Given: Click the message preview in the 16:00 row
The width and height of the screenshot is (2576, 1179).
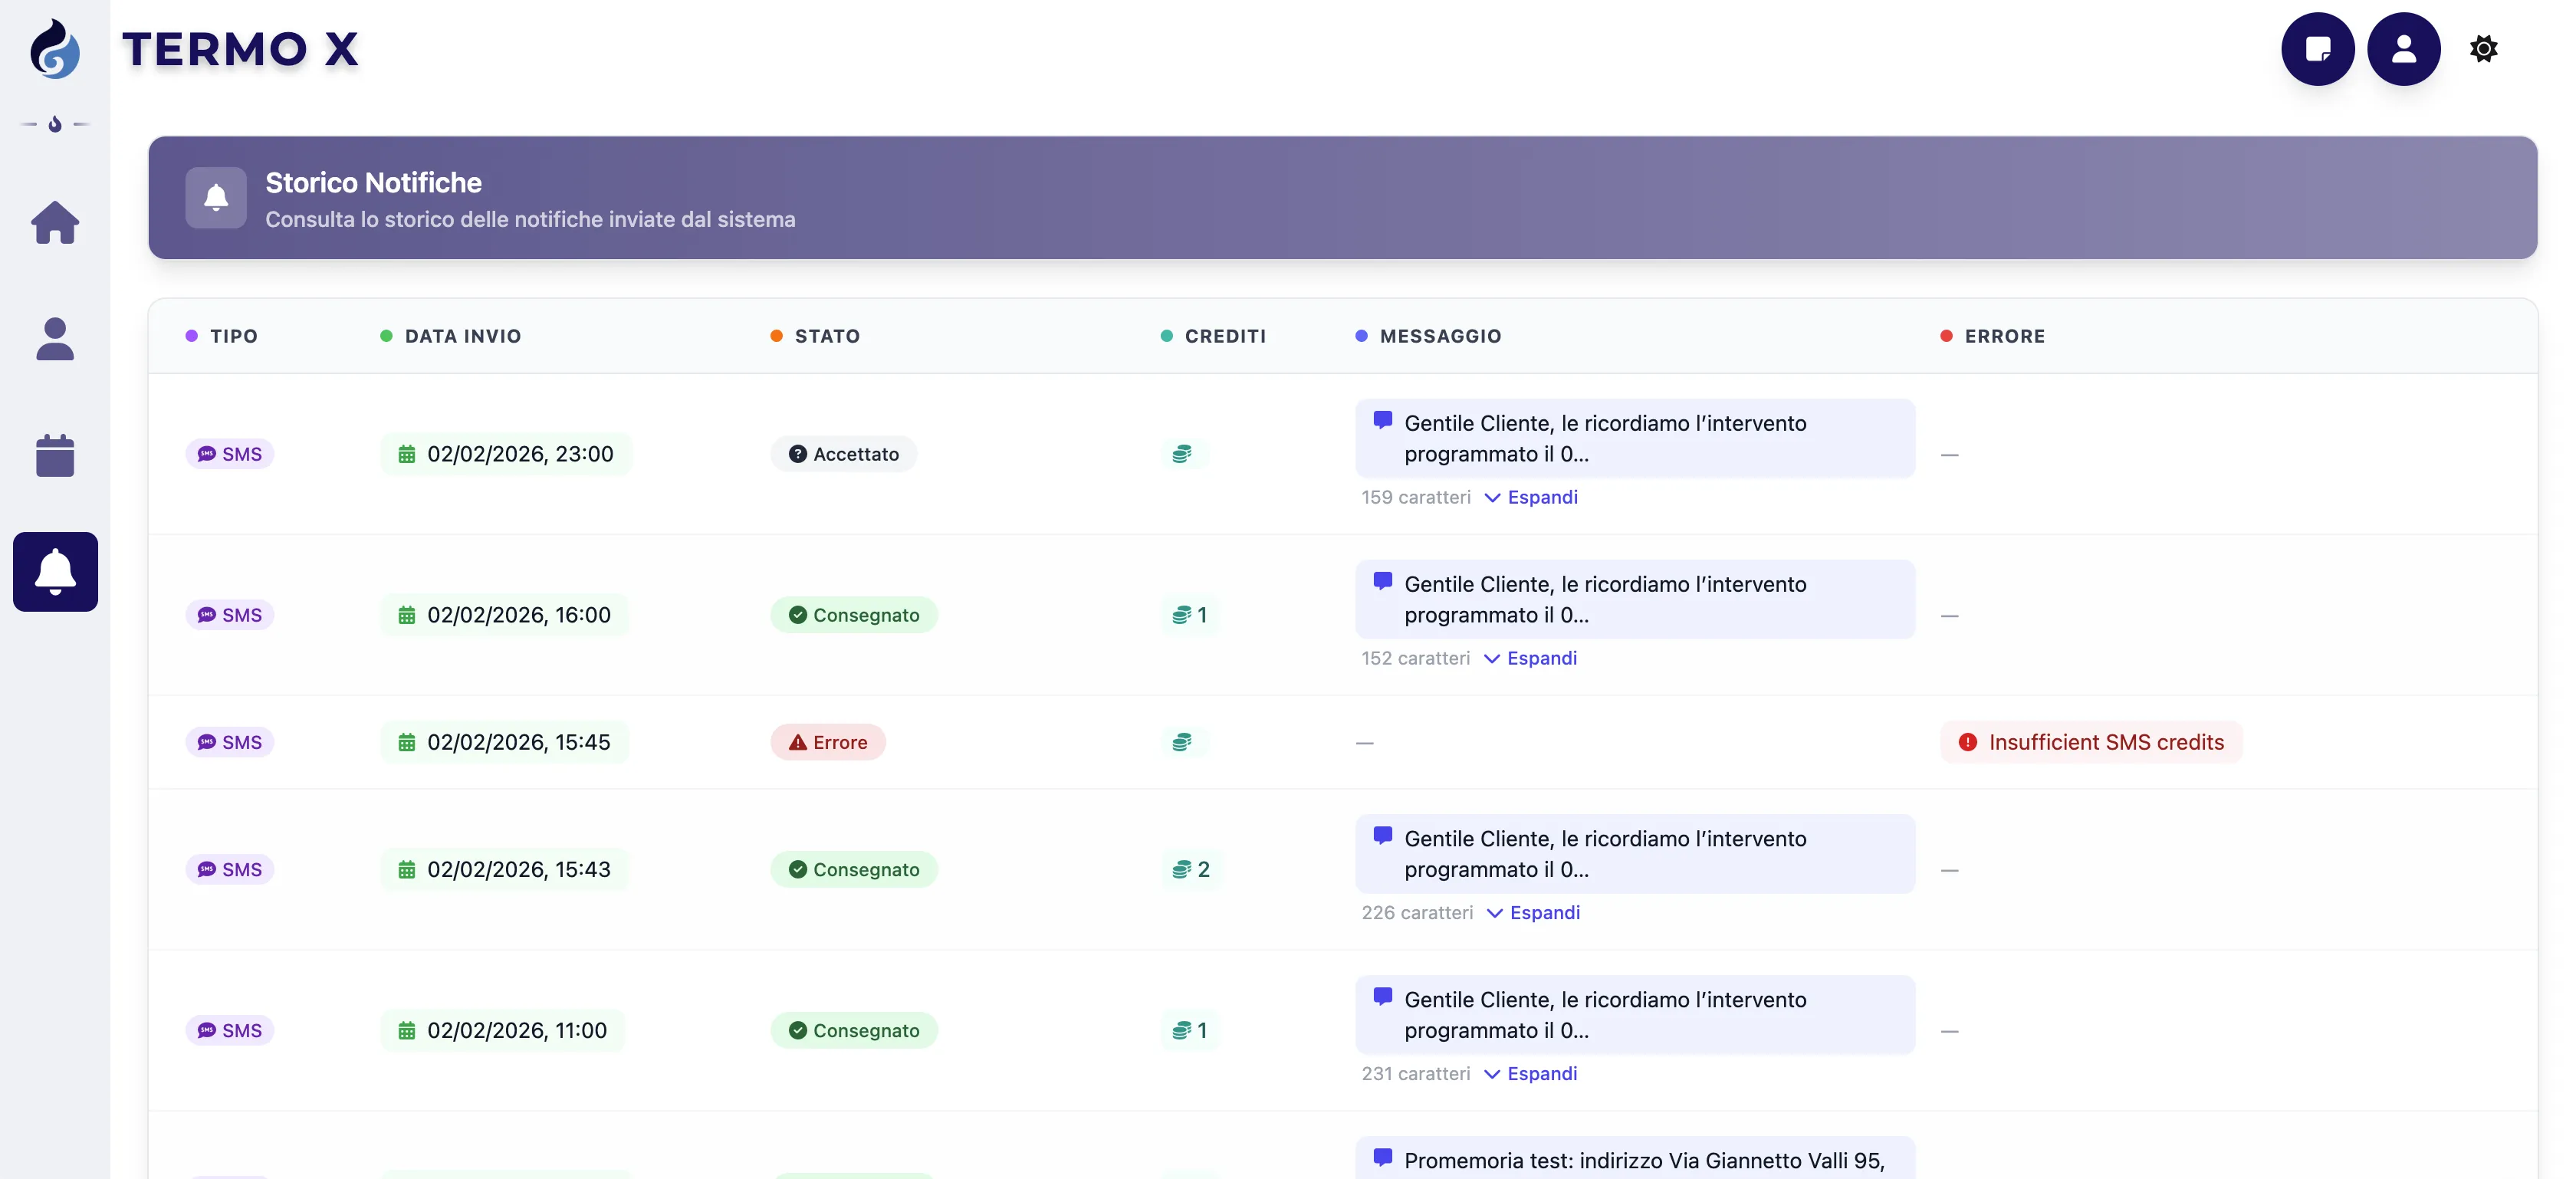Looking at the screenshot, I should 1635,599.
